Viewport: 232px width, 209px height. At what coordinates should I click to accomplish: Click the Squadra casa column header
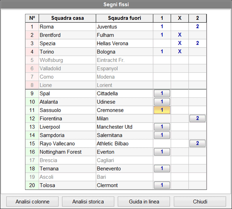pyautogui.click(x=67, y=18)
